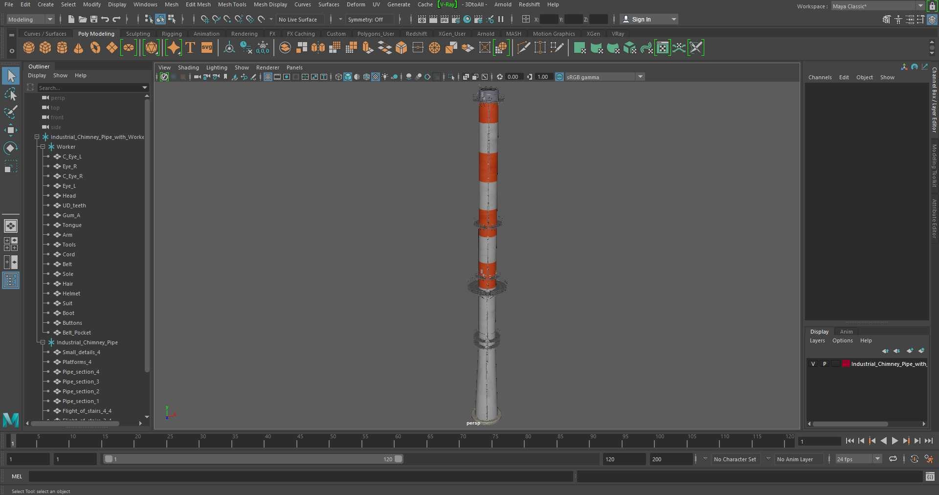This screenshot has width=939, height=495.
Task: Click the SVG import shelf icon
Action: 207,48
